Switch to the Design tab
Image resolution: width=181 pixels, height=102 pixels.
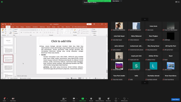[22, 27]
